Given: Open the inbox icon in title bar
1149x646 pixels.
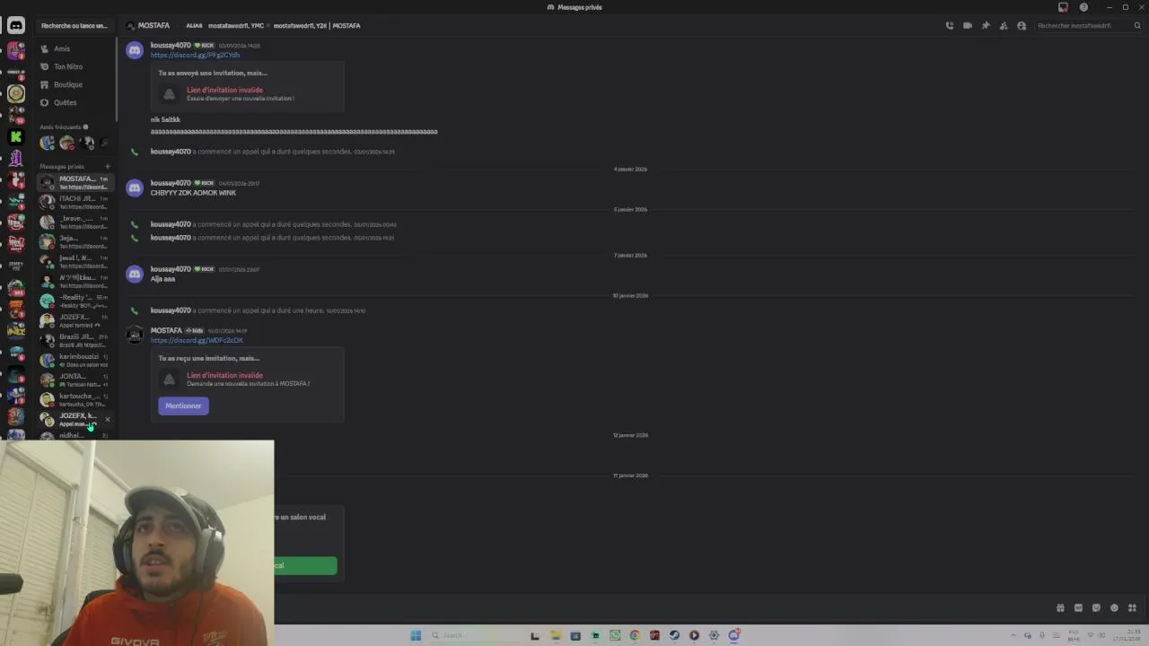Looking at the screenshot, I should pyautogui.click(x=1063, y=7).
